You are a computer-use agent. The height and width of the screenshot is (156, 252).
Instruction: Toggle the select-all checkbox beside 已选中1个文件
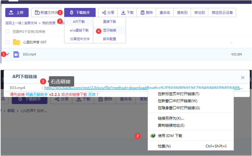[7, 31]
